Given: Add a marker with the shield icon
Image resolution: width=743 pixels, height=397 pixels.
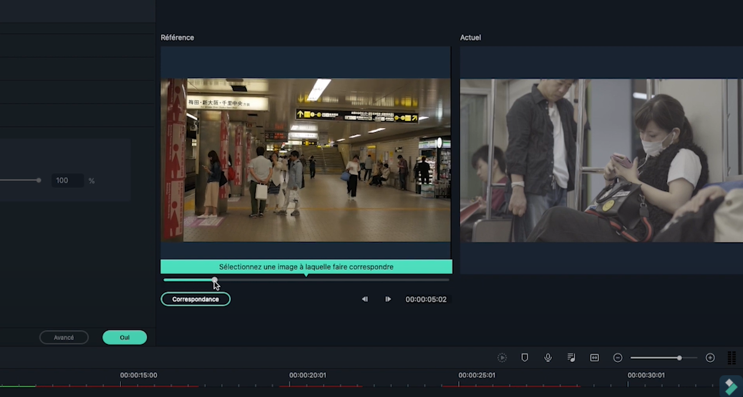Looking at the screenshot, I should point(525,358).
